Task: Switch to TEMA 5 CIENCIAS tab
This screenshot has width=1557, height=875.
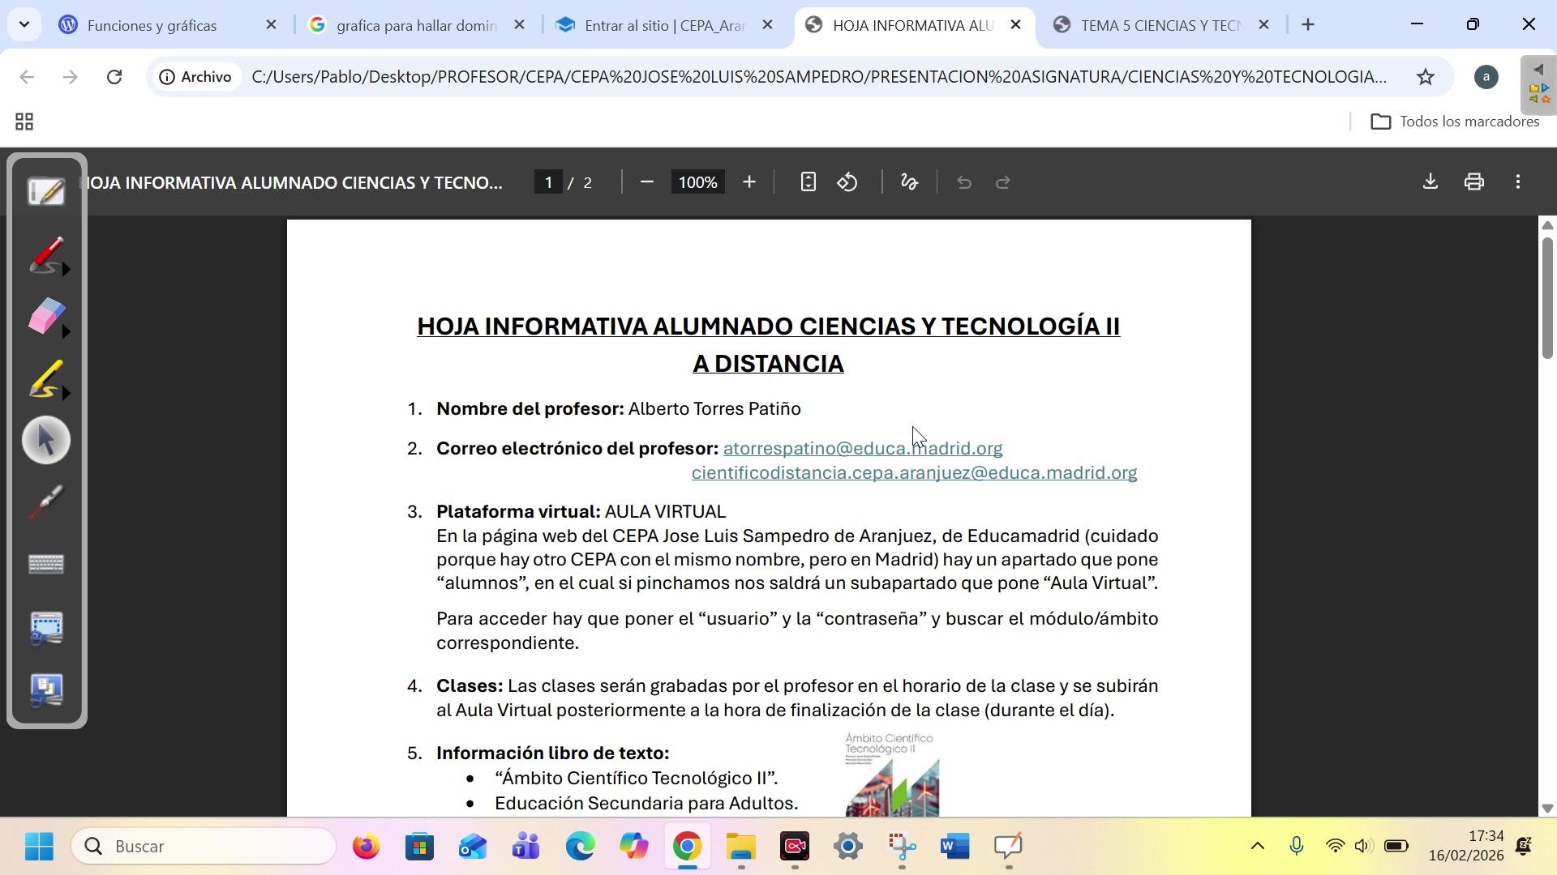Action: 1160,25
